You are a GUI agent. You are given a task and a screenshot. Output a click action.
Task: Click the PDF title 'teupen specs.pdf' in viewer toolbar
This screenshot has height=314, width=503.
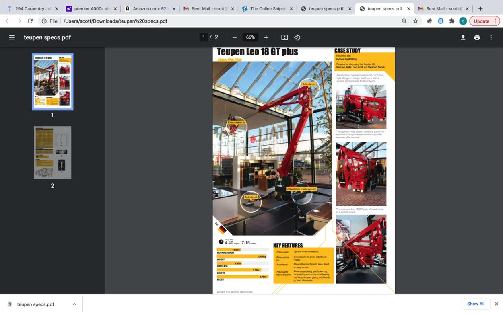[x=47, y=37]
